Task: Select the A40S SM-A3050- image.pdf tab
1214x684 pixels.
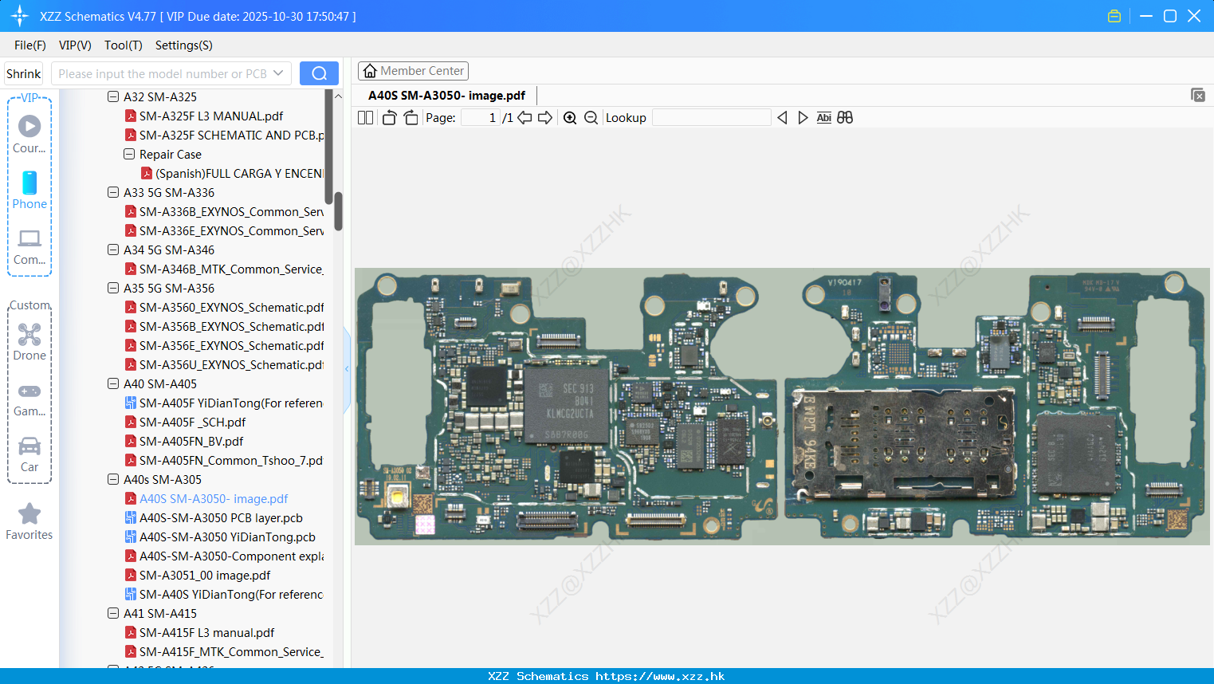Action: coord(446,96)
